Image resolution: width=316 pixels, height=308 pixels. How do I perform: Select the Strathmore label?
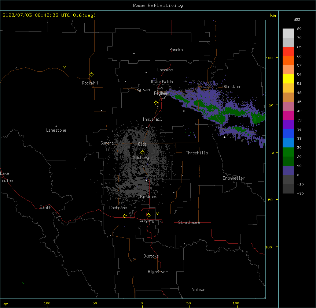tap(189, 222)
